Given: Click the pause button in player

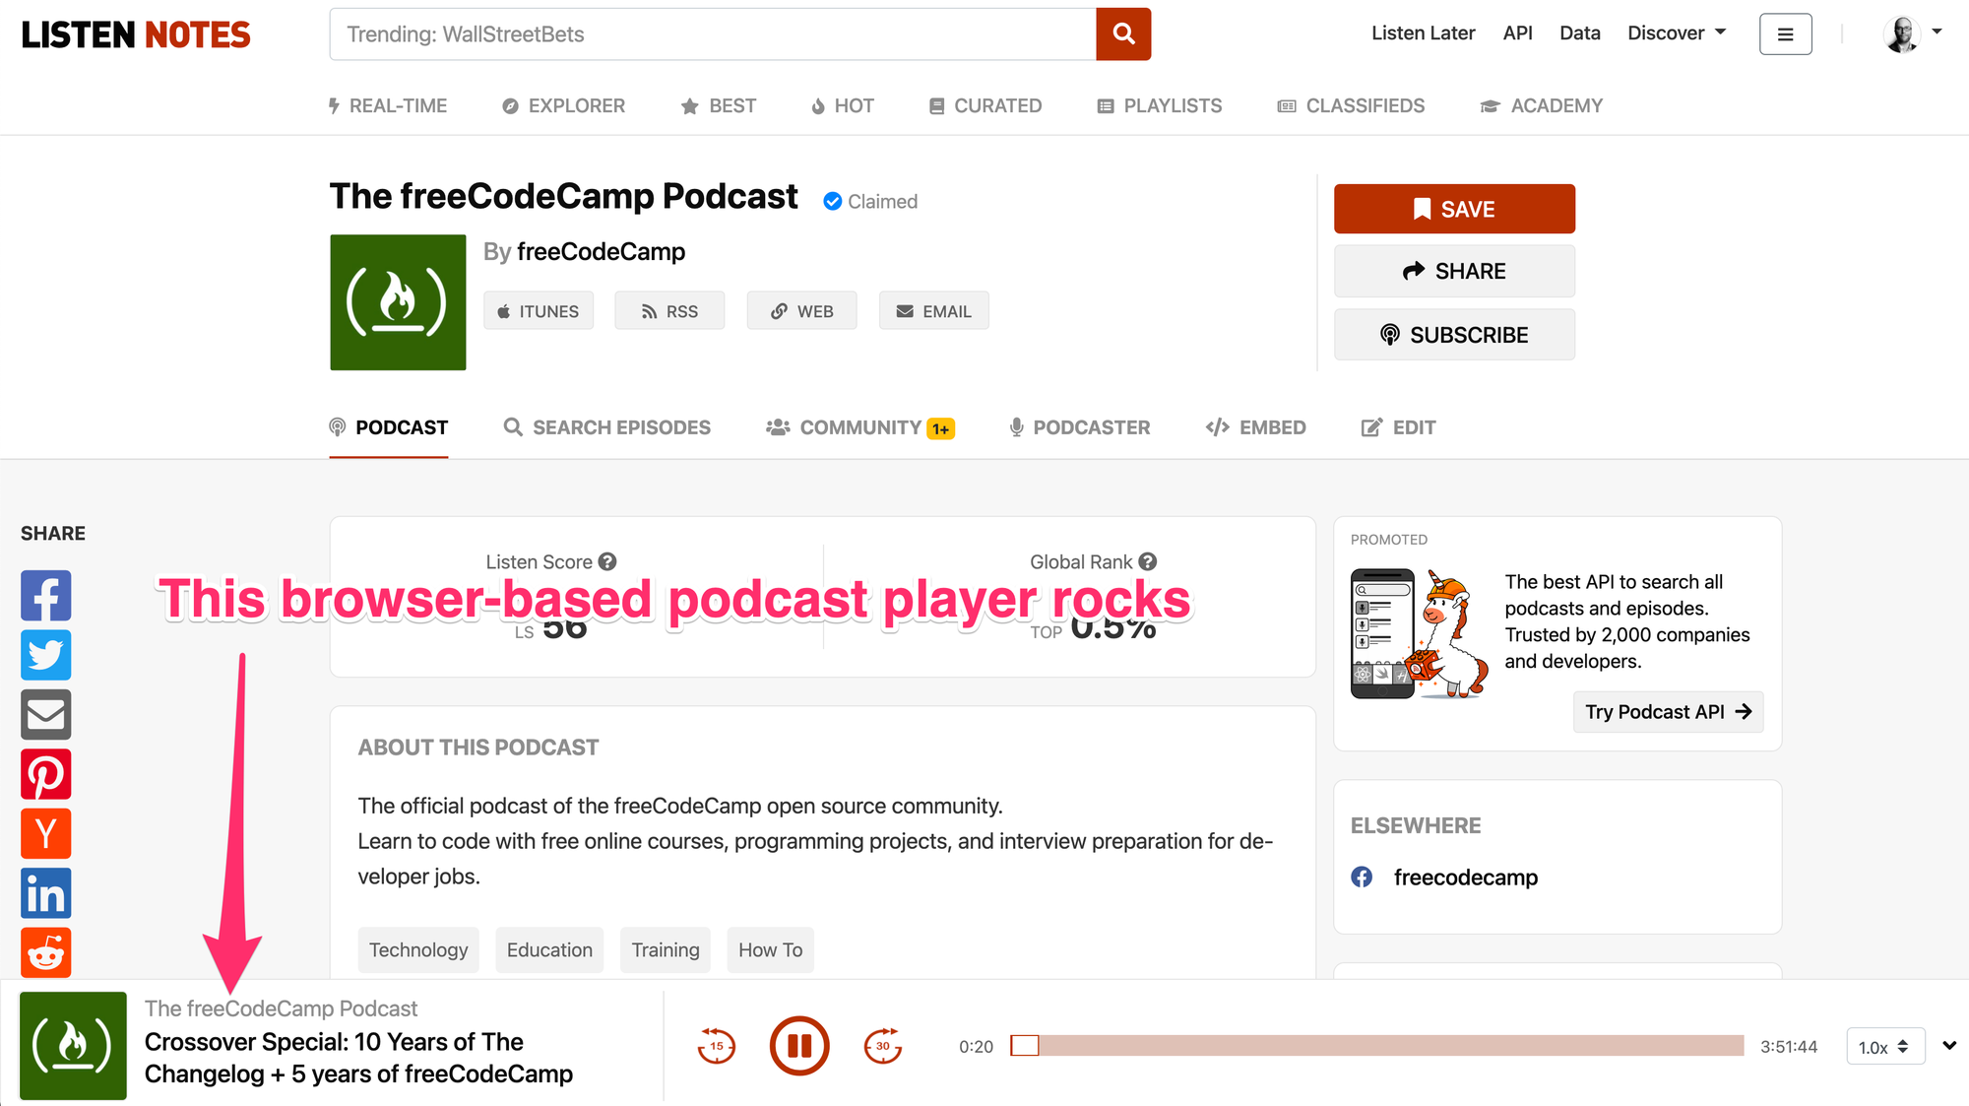Looking at the screenshot, I should click(799, 1045).
